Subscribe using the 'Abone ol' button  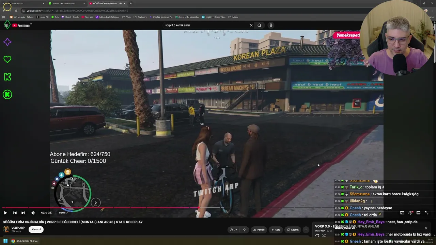click(36, 229)
